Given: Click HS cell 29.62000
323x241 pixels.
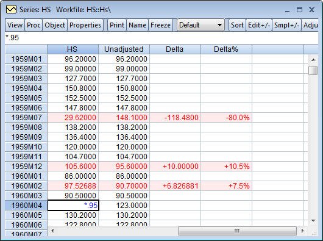Looking at the screenshot, I should pyautogui.click(x=73, y=118).
